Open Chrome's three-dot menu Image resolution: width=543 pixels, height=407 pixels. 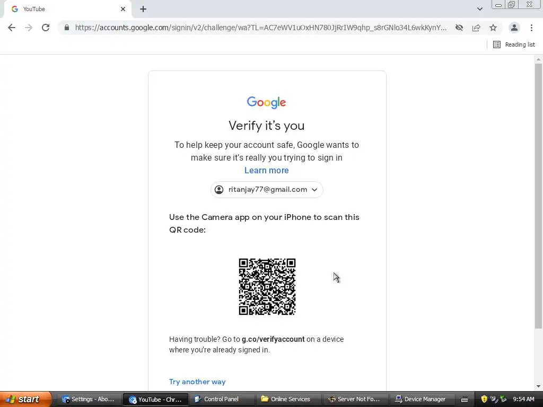[531, 28]
